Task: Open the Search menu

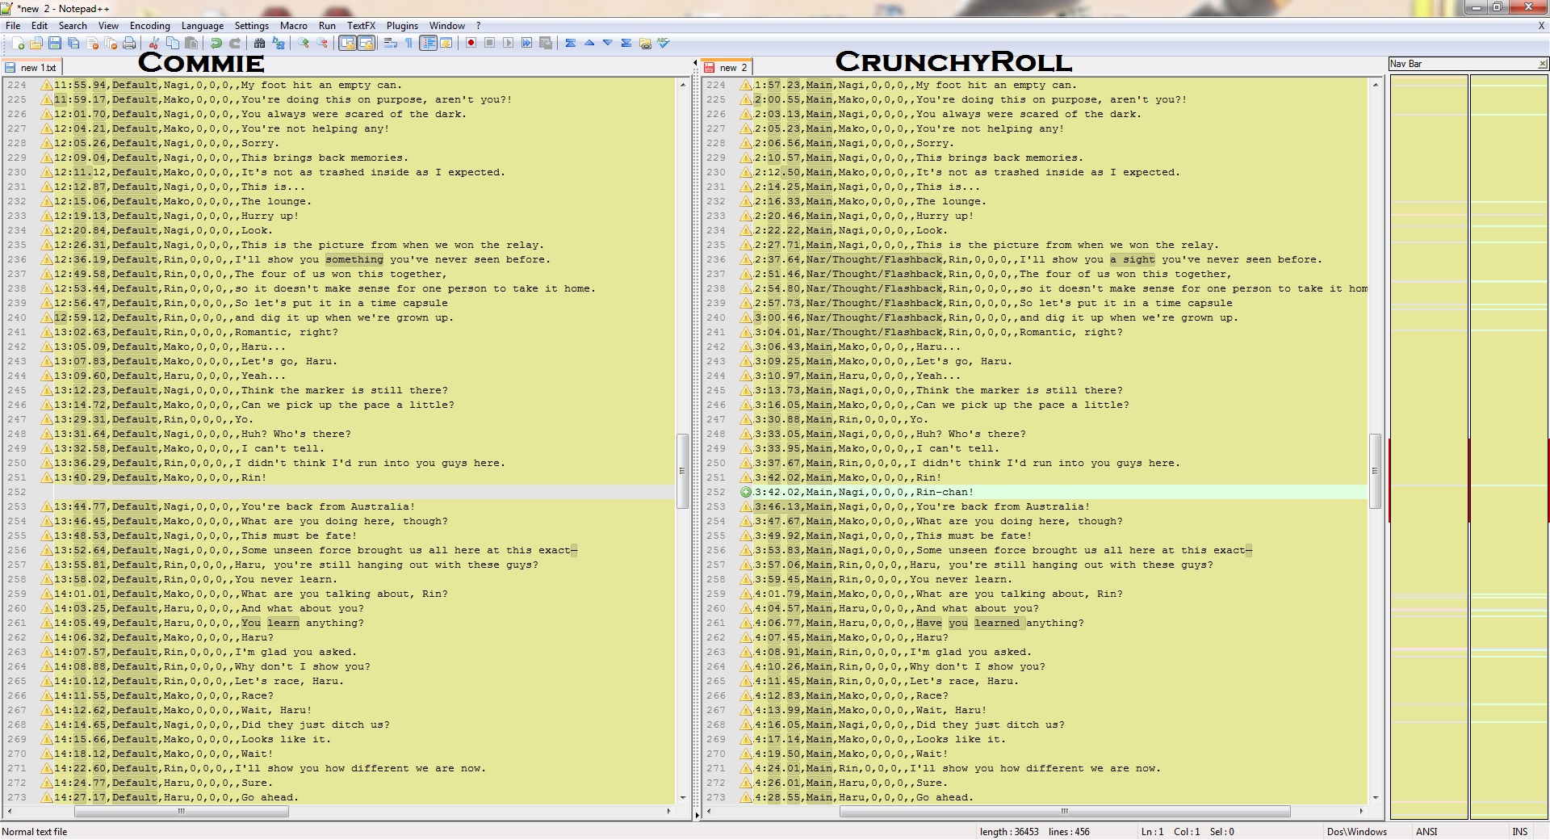Action: tap(73, 26)
